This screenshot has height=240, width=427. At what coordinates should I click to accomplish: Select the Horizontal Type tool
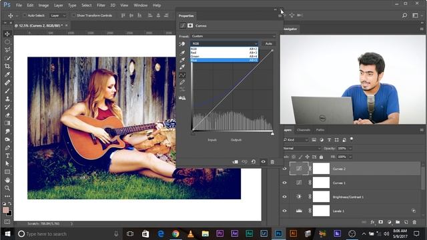point(7,155)
